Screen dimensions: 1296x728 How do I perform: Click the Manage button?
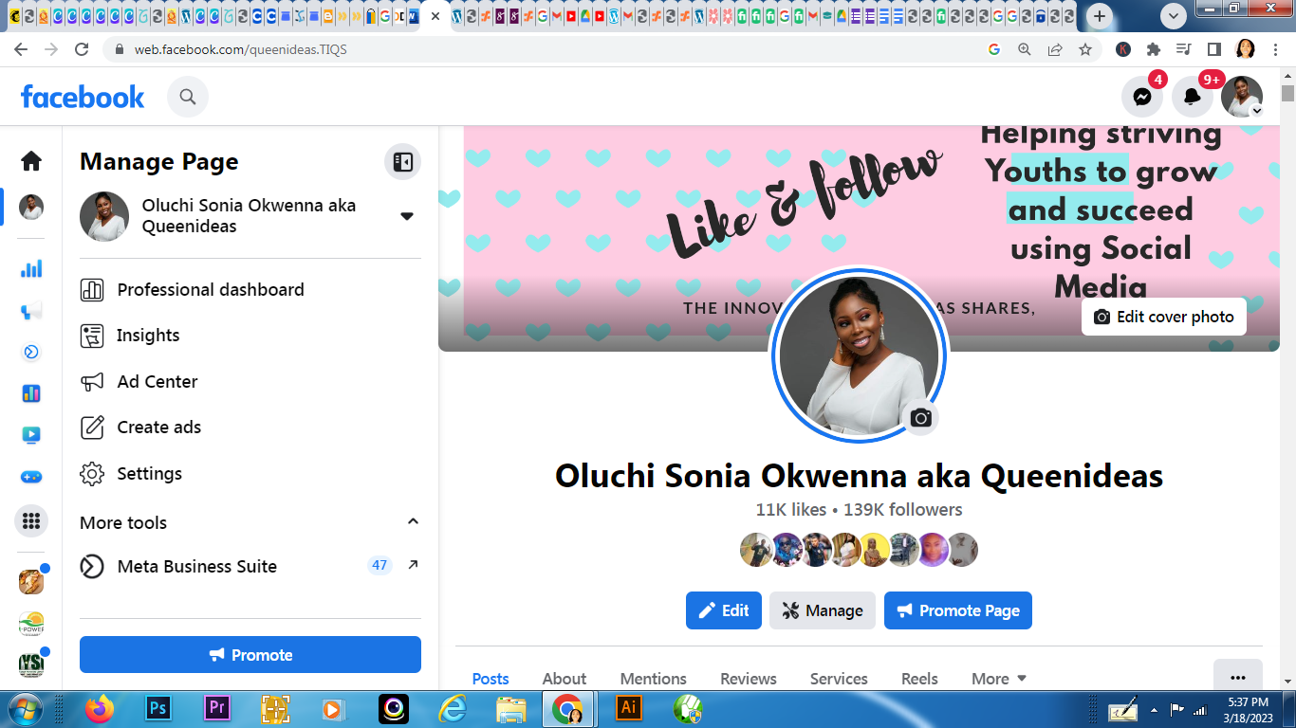[x=823, y=610]
